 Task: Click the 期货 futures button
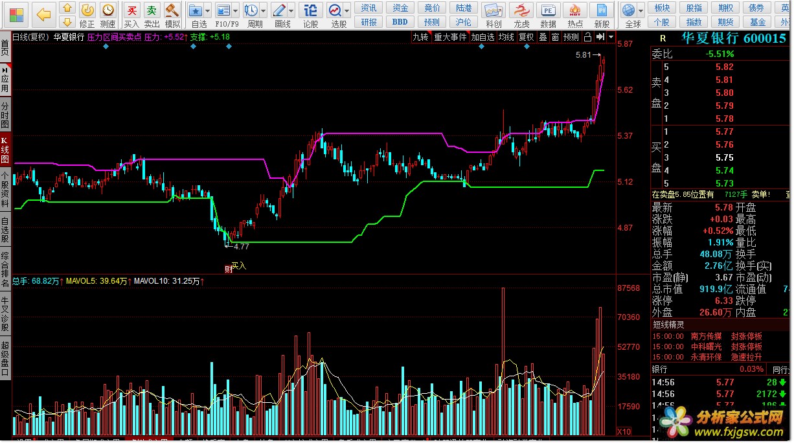click(725, 22)
